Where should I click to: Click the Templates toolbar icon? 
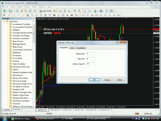tap(111, 11)
